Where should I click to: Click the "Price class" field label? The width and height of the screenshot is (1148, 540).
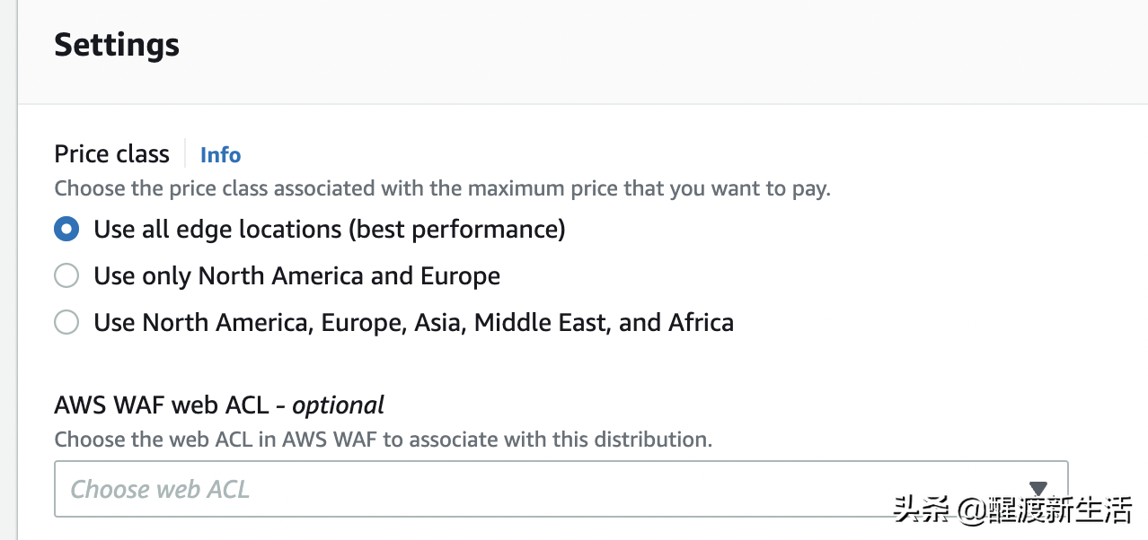click(111, 154)
